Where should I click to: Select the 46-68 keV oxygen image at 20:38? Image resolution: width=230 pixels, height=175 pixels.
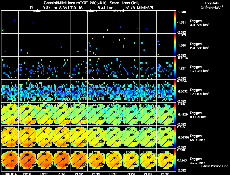click(x=27, y=160)
